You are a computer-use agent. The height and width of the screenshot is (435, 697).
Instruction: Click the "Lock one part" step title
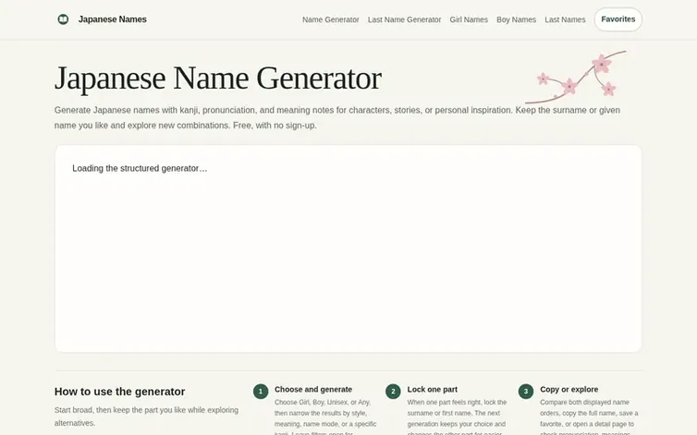pos(432,389)
